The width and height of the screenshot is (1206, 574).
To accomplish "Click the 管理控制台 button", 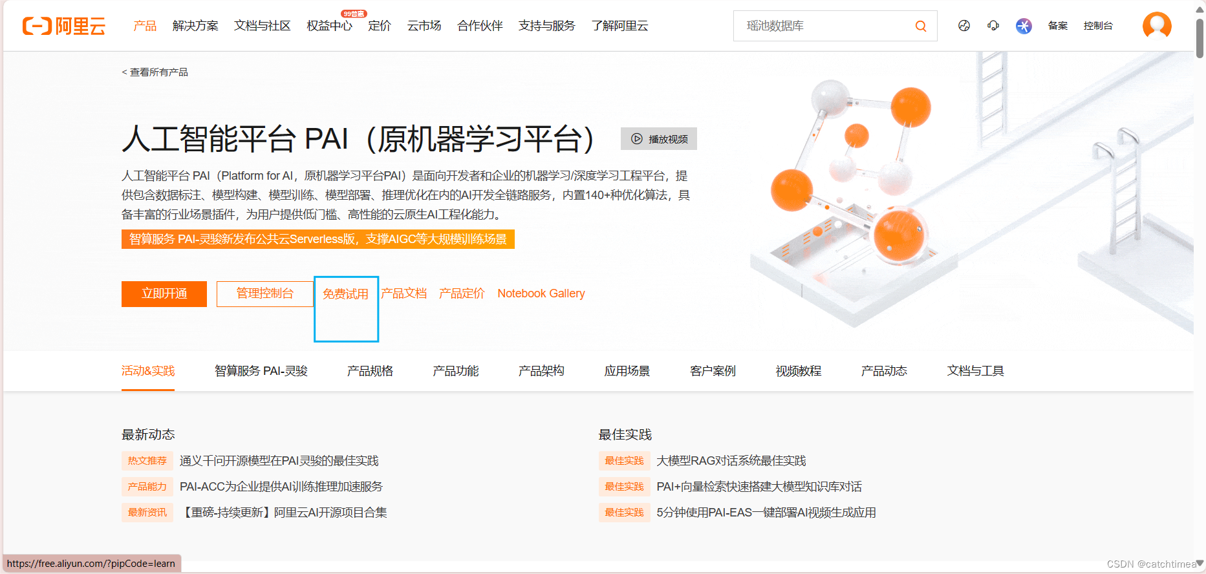I will 265,294.
